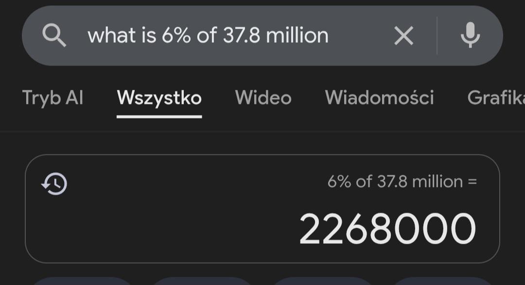Image resolution: width=525 pixels, height=285 pixels.
Task: Tap the underline indicator beneath Wszystko
Action: 159,117
